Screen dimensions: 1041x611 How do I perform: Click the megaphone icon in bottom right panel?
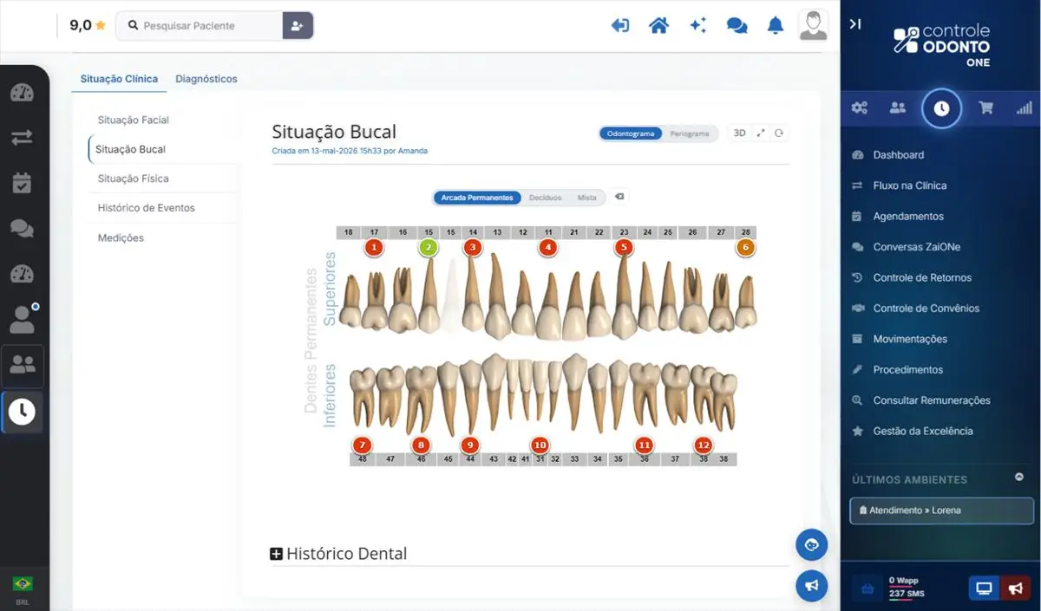[1014, 588]
